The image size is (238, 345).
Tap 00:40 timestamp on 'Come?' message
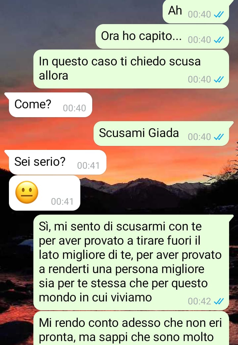tap(74, 108)
